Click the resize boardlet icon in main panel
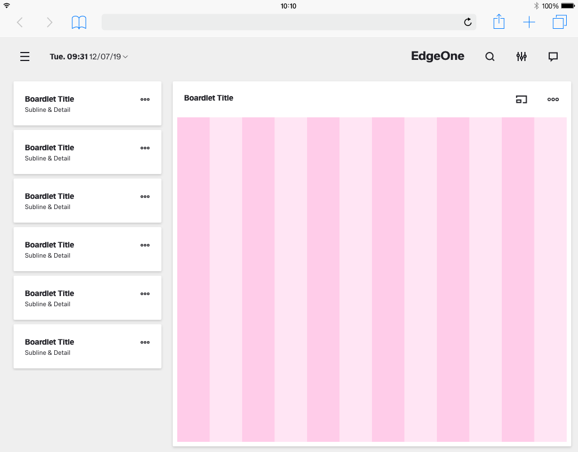 [x=522, y=99]
